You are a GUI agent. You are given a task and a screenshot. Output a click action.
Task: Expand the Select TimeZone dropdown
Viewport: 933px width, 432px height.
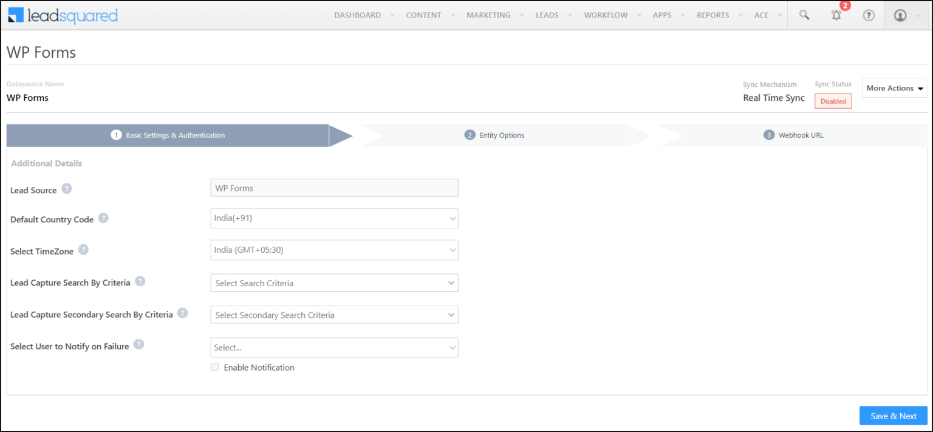coord(334,250)
